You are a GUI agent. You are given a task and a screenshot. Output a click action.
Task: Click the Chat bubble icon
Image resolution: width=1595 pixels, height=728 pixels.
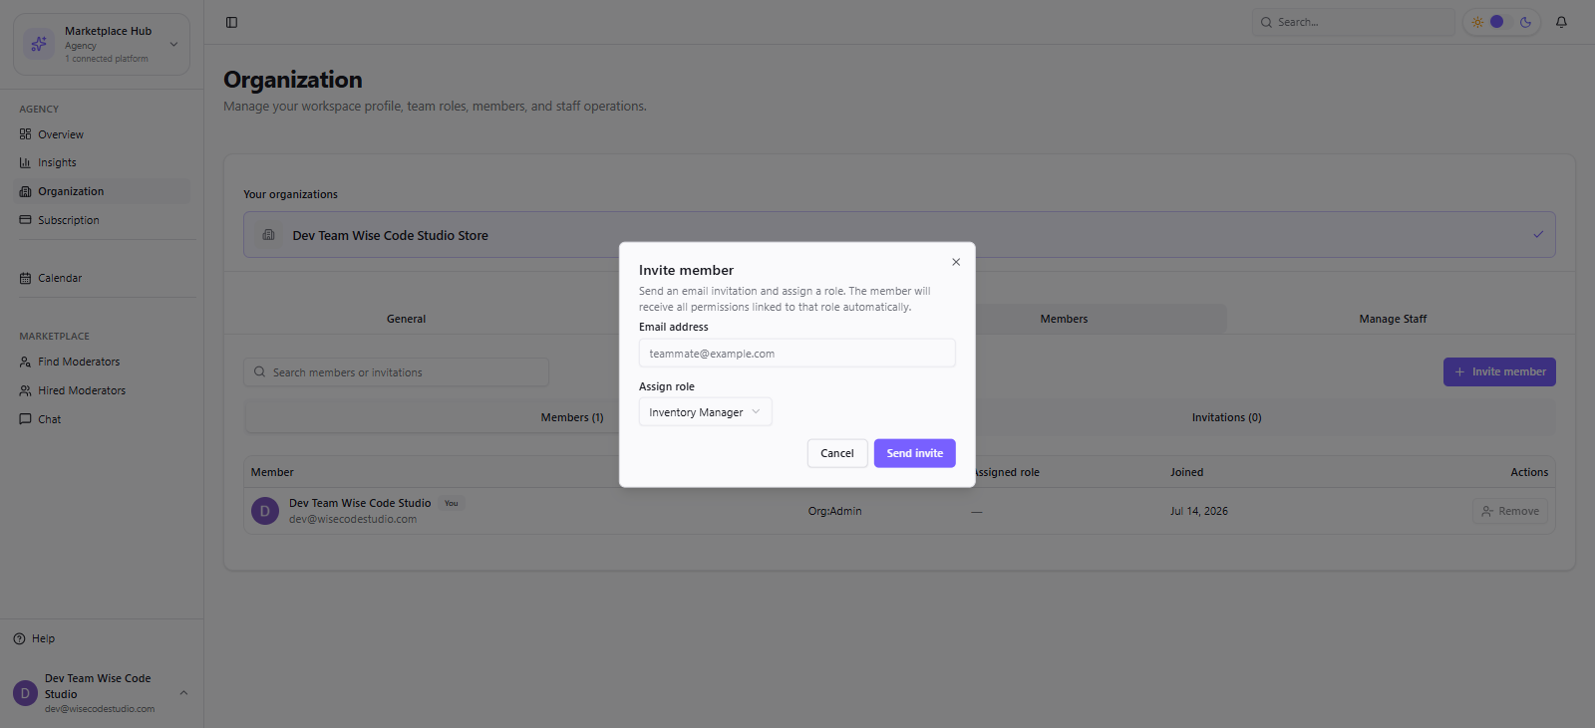click(x=25, y=419)
